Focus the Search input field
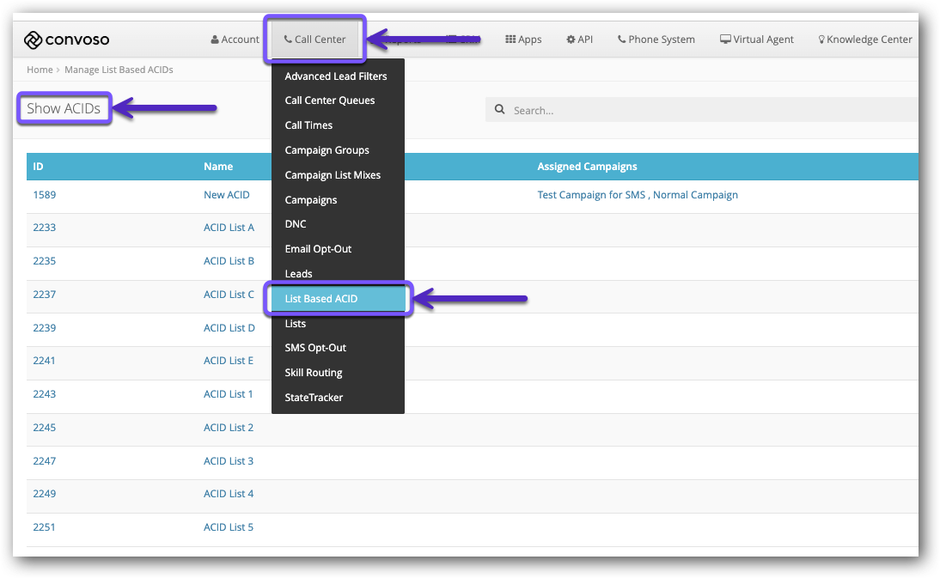Screen dimensions: 940x578 pyautogui.click(x=705, y=110)
